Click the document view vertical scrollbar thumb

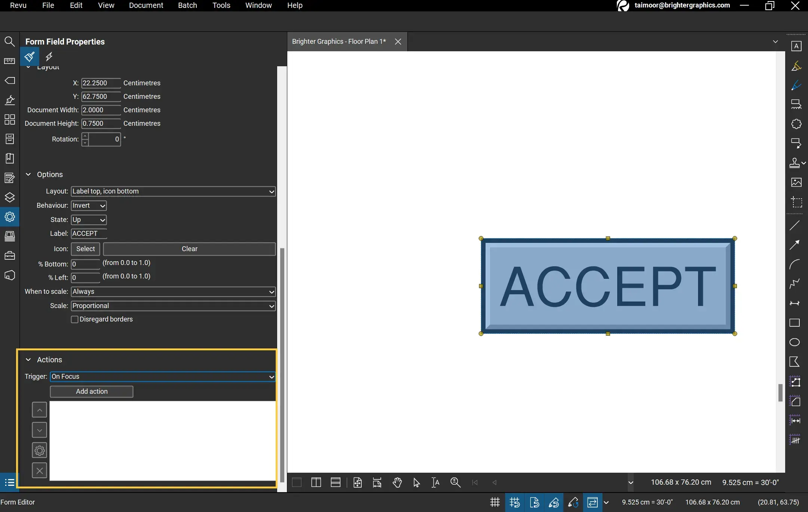(780, 393)
